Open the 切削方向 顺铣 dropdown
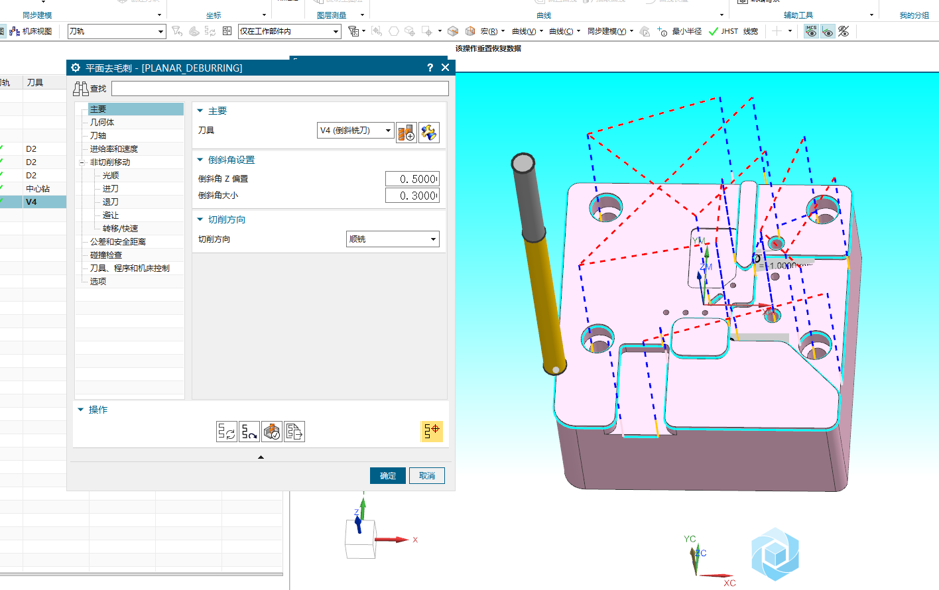939x590 pixels. (393, 239)
